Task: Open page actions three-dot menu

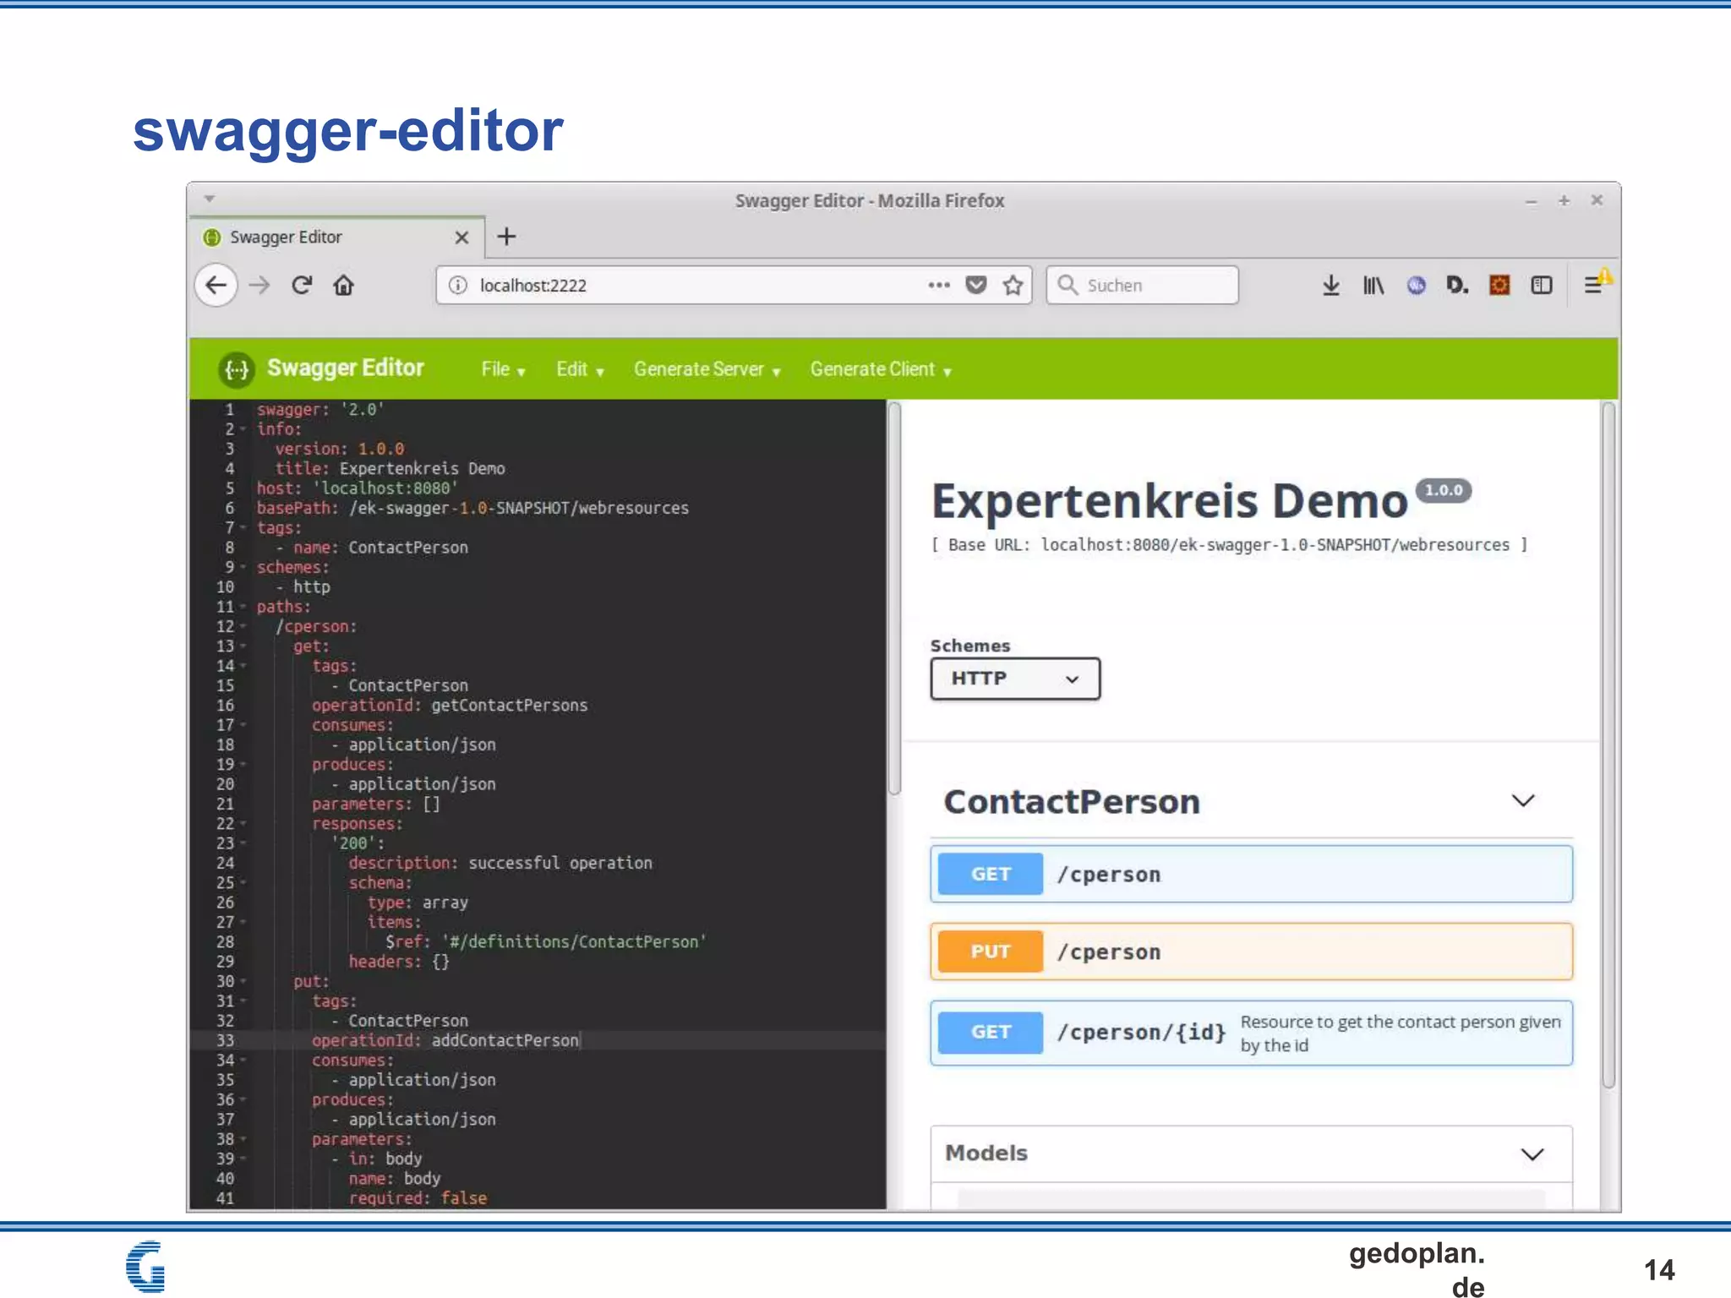Action: coord(939,286)
